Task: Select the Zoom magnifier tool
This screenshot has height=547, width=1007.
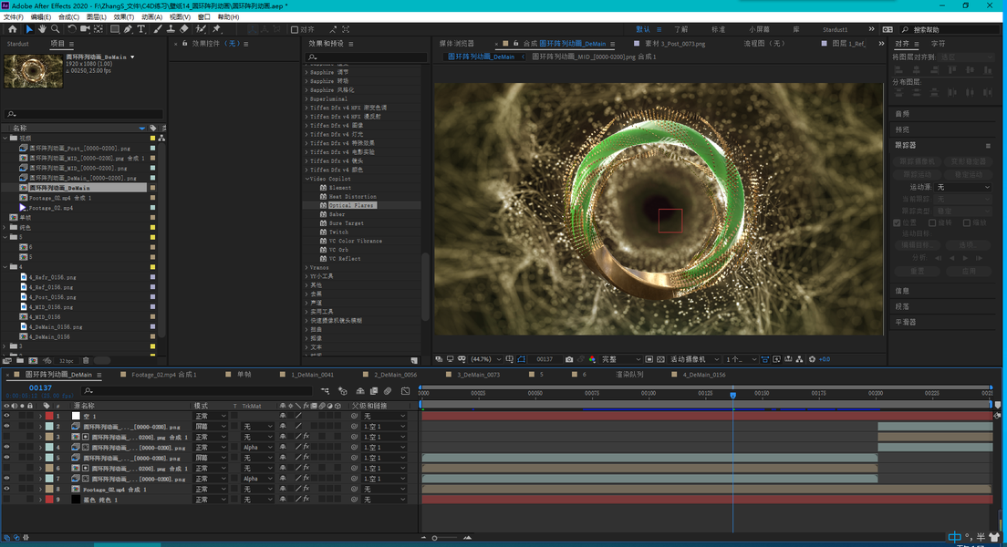Action: coord(55,29)
